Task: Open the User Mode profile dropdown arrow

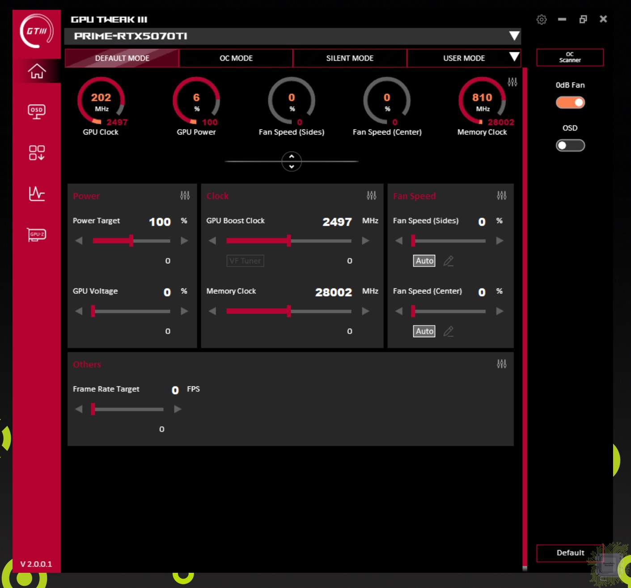Action: point(514,57)
